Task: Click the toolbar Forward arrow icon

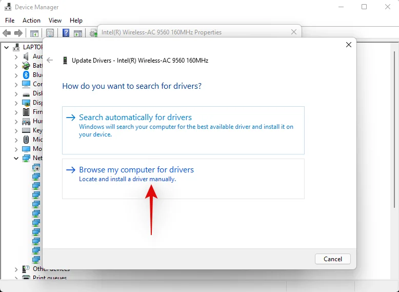Action: (x=18, y=33)
